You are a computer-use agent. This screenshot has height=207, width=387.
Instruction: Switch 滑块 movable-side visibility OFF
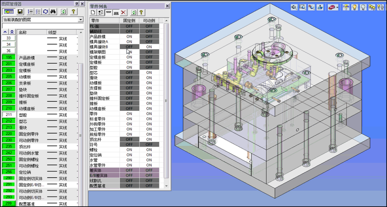tap(149, 77)
